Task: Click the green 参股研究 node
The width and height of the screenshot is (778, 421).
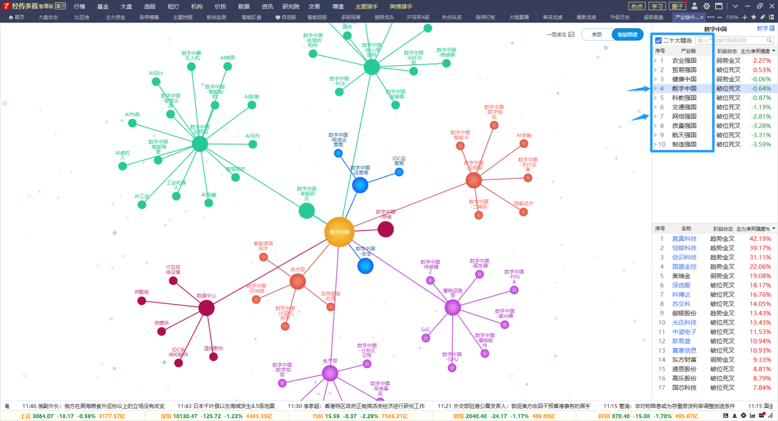Action: 307,211
